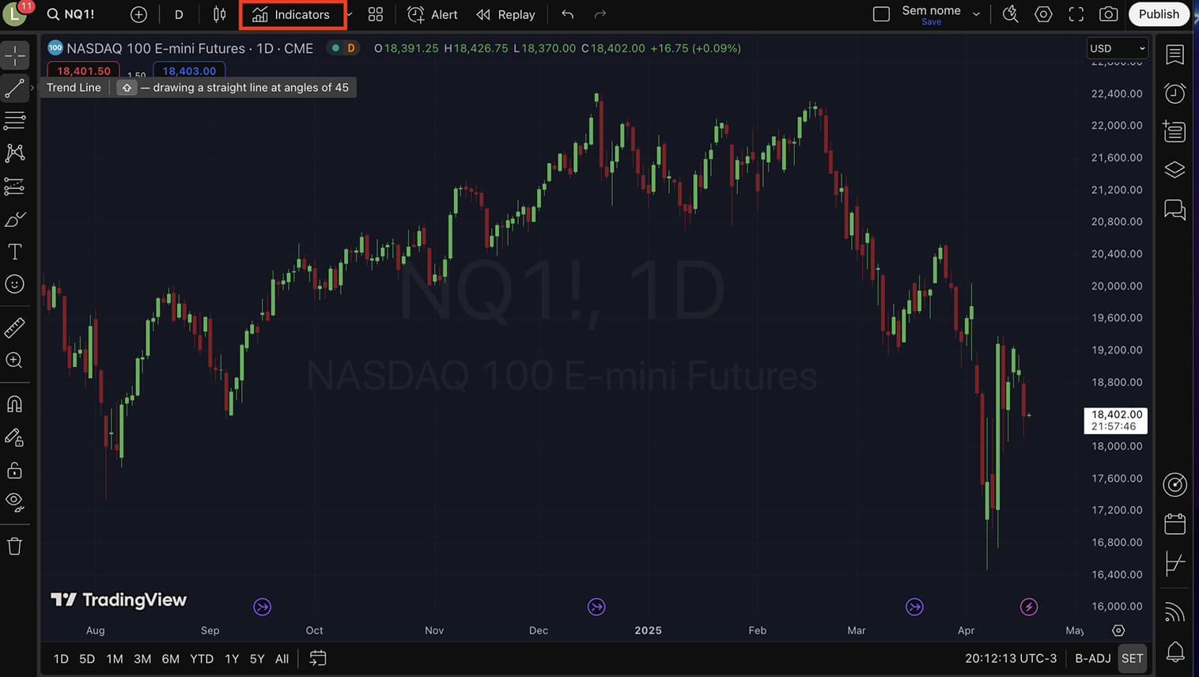Open the layout setup square icon
Screen dimensions: 1199x677
click(881, 14)
